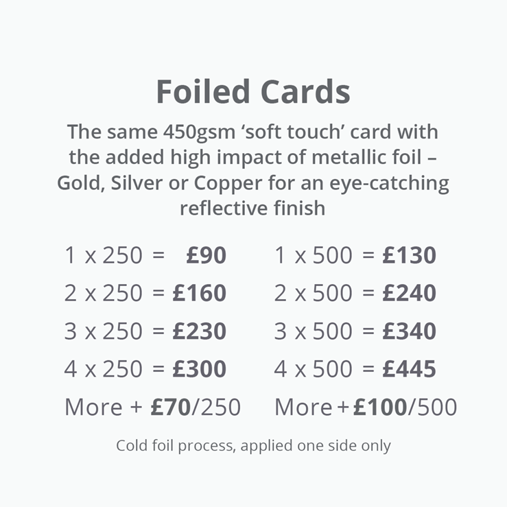
Task: Click the 3 x 250 quantity label
Action: (104, 331)
